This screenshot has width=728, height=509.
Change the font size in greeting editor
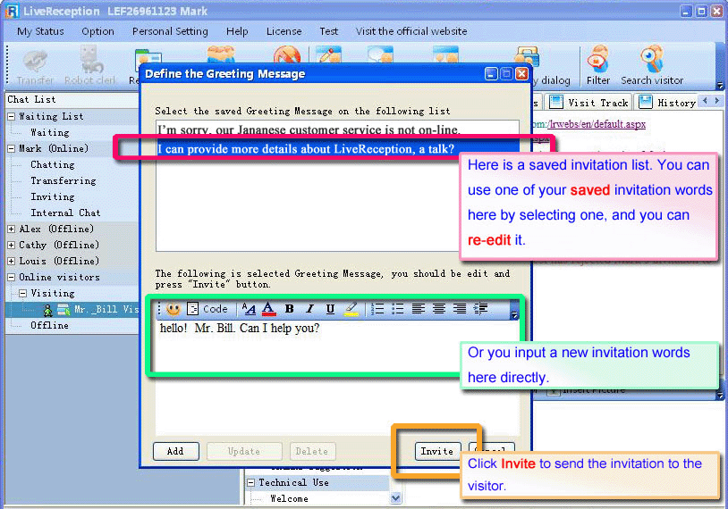coord(250,309)
